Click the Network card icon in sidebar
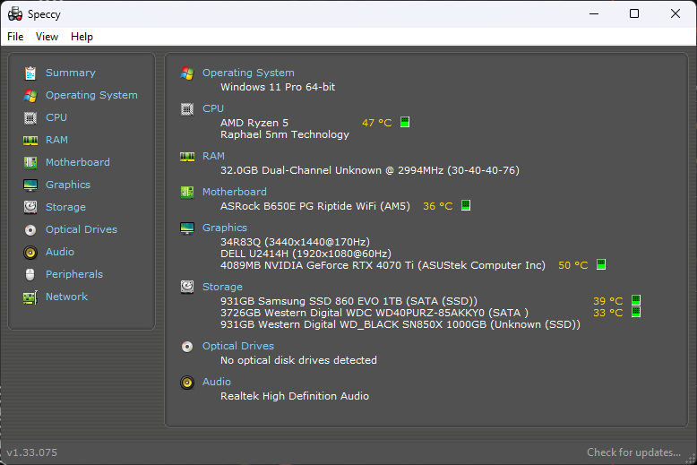The height and width of the screenshot is (465, 697). point(30,297)
